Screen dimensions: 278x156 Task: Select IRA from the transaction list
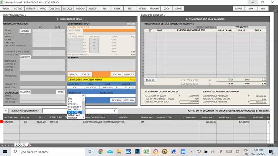tap(69, 99)
